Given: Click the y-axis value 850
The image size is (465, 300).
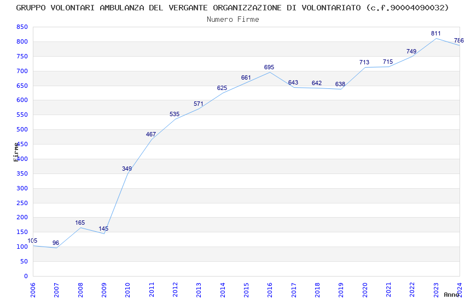Looking at the screenshot, I should 22,27.
